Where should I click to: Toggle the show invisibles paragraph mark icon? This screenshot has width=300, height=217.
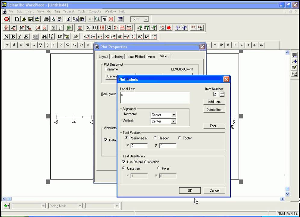(105, 19)
